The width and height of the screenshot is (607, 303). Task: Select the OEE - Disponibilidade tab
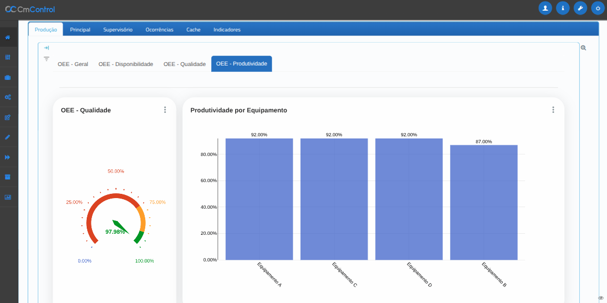point(126,64)
